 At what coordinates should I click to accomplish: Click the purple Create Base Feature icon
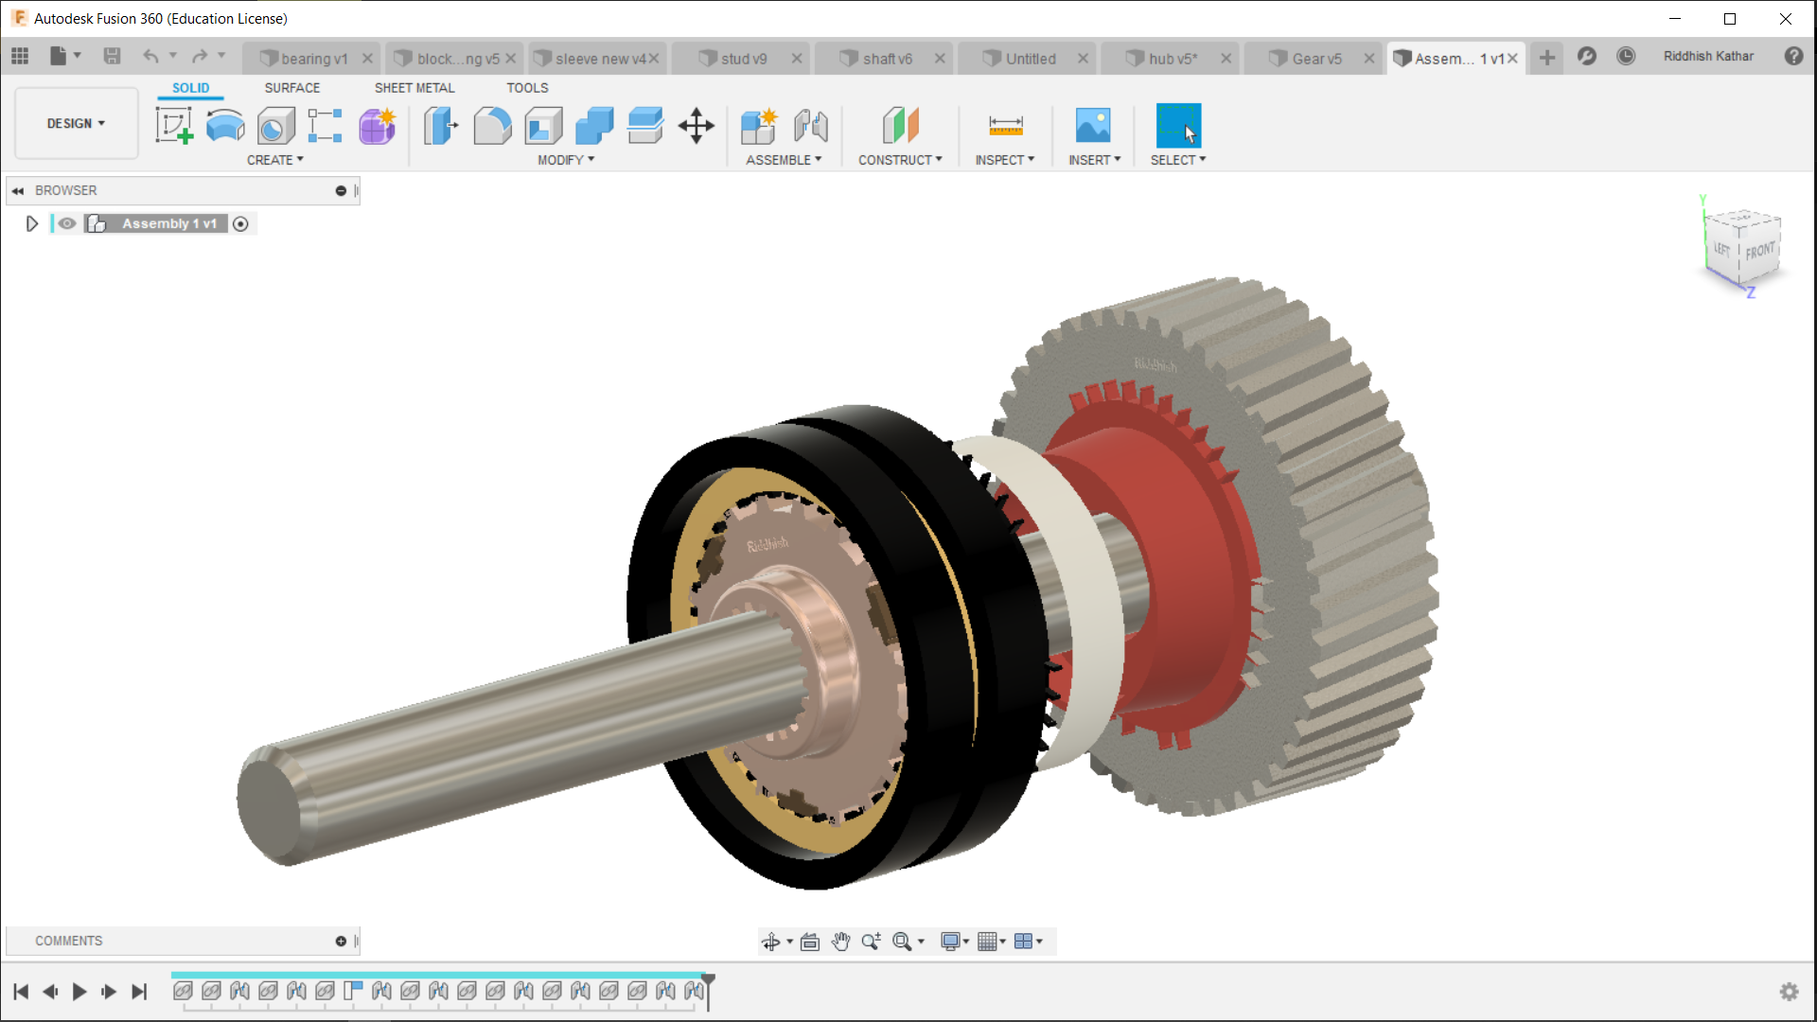click(x=377, y=125)
